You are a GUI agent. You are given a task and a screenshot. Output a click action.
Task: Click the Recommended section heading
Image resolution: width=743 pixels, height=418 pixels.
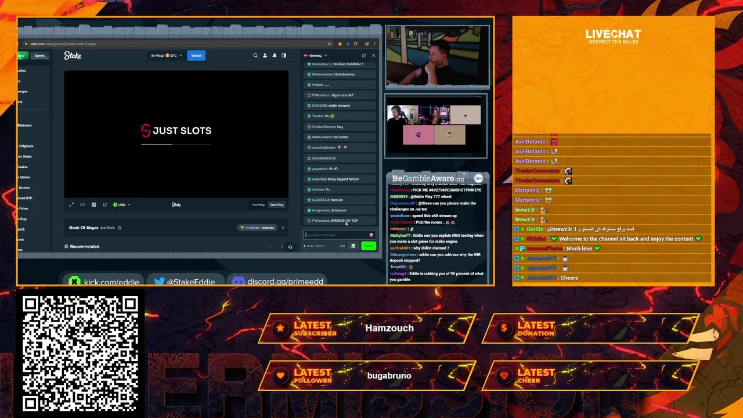(84, 247)
